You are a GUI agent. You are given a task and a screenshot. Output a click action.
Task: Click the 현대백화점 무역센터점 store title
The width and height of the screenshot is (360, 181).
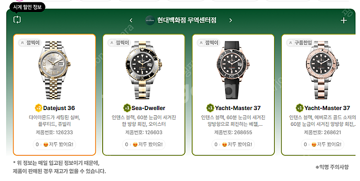(x=187, y=20)
